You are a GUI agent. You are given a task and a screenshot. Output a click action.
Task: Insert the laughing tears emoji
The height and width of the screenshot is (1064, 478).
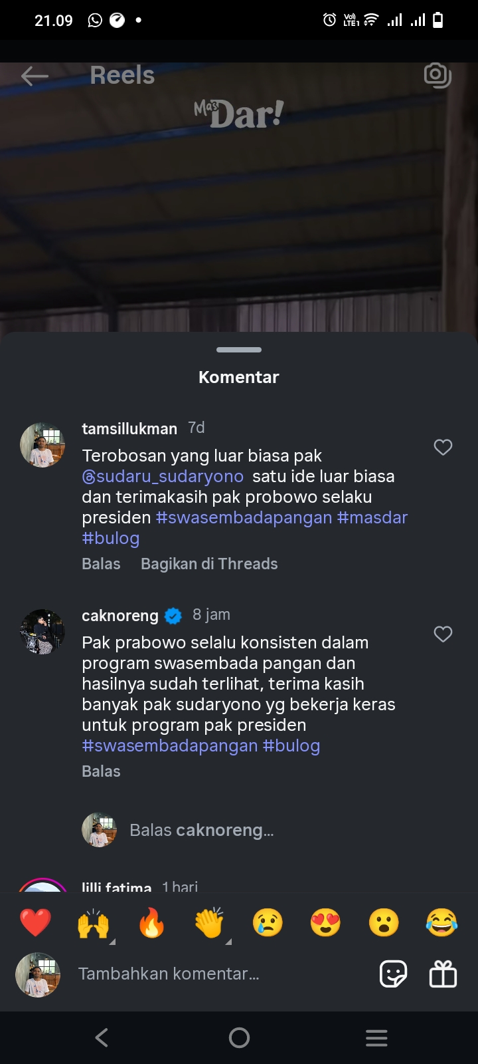442,923
